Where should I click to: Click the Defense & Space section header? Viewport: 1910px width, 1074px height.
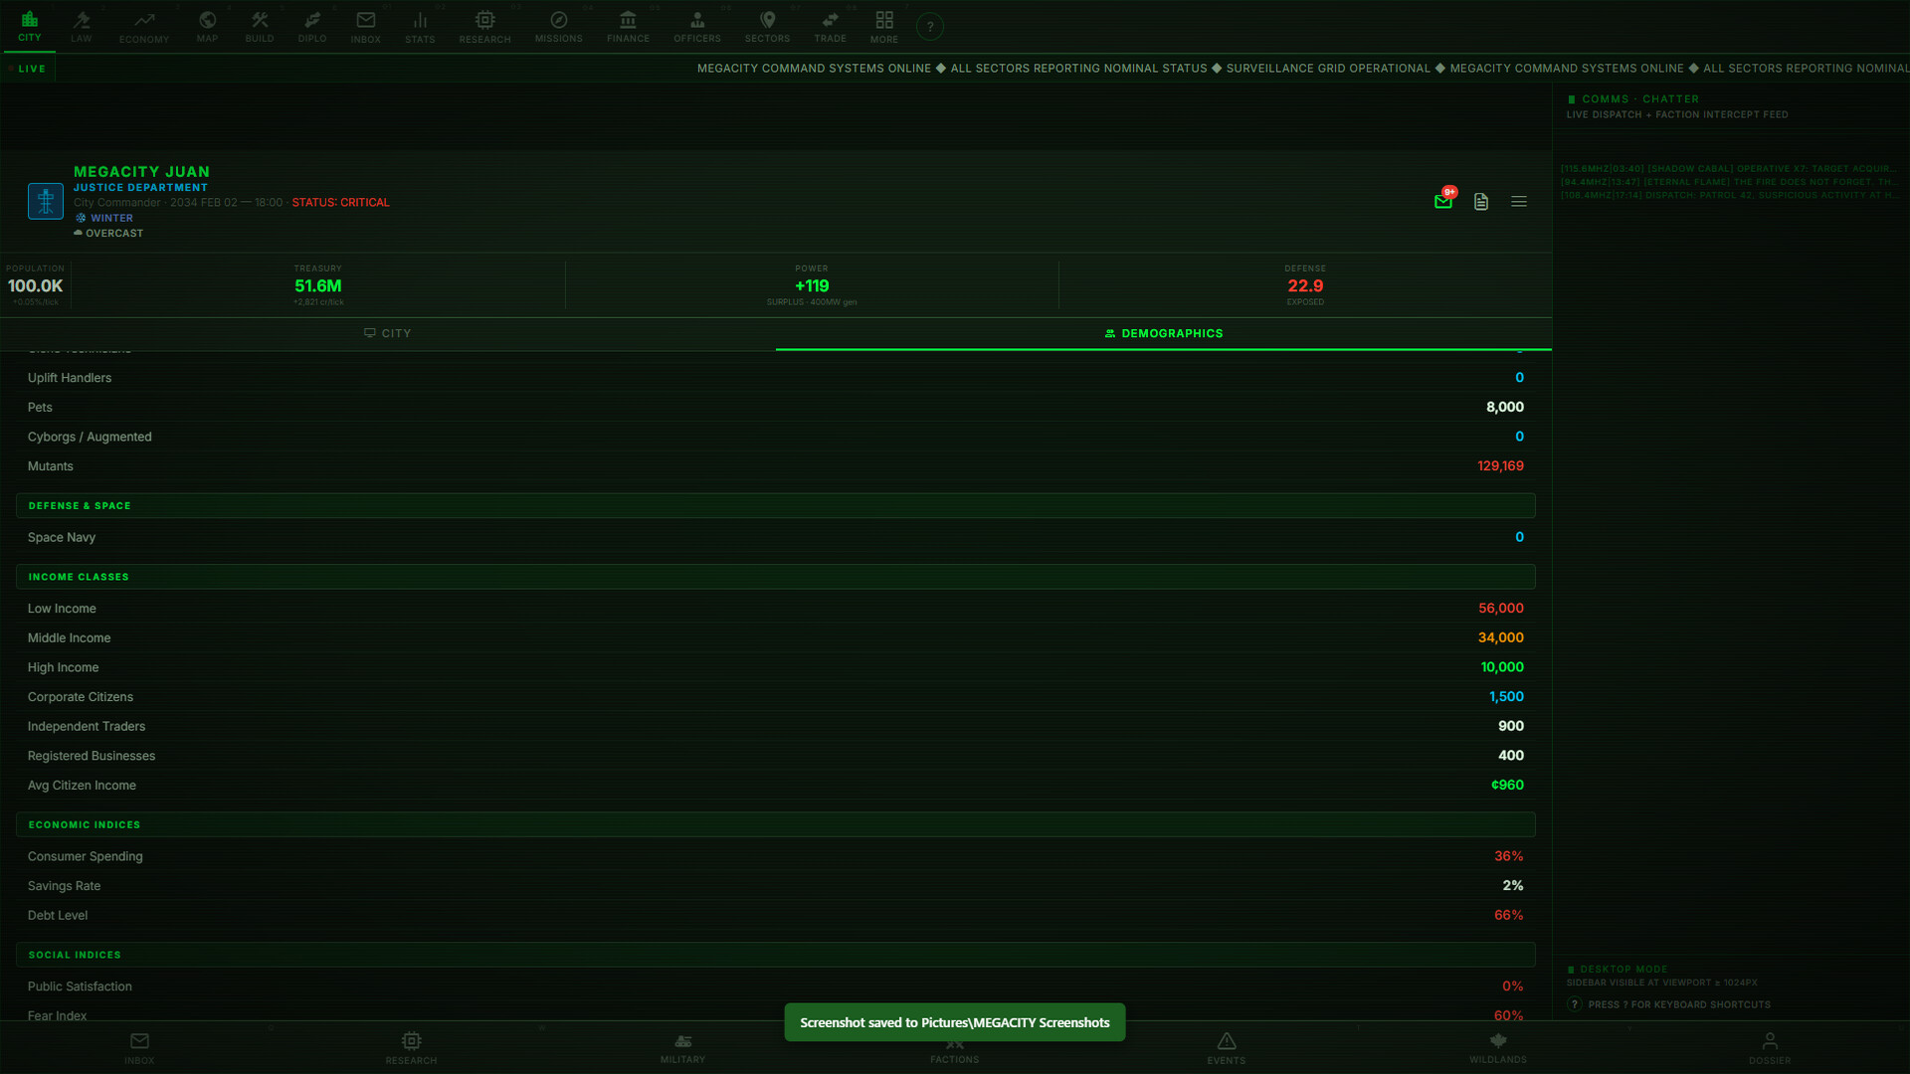pos(776,505)
